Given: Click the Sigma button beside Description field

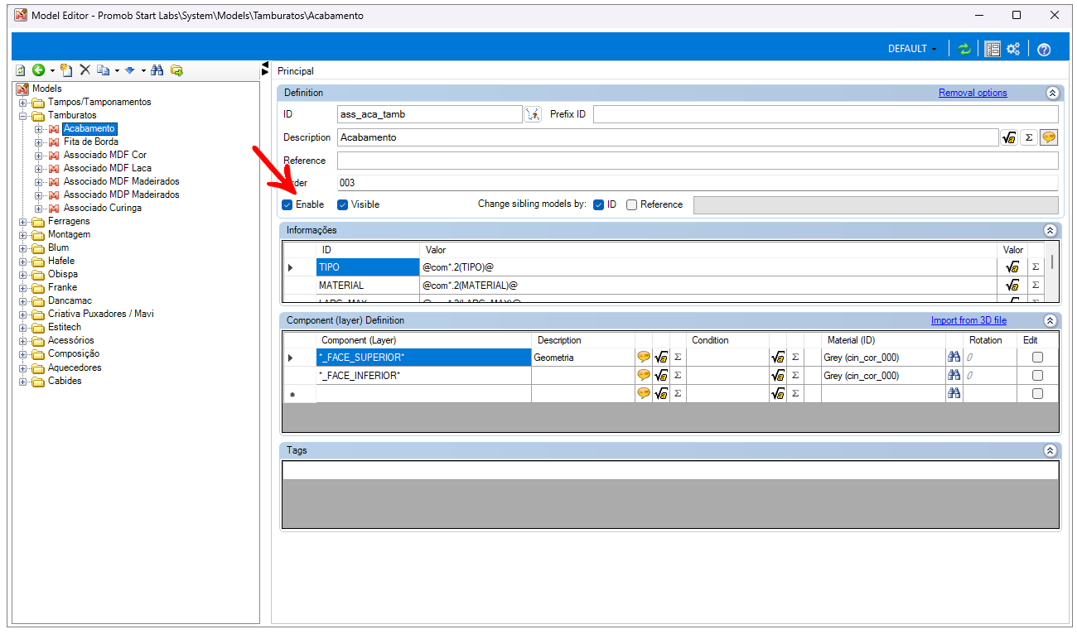Looking at the screenshot, I should (x=1029, y=137).
